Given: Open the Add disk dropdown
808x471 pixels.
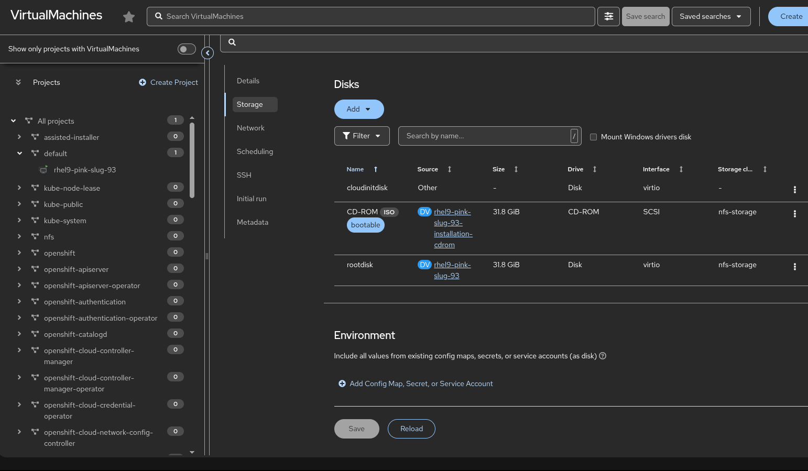Looking at the screenshot, I should 359,109.
